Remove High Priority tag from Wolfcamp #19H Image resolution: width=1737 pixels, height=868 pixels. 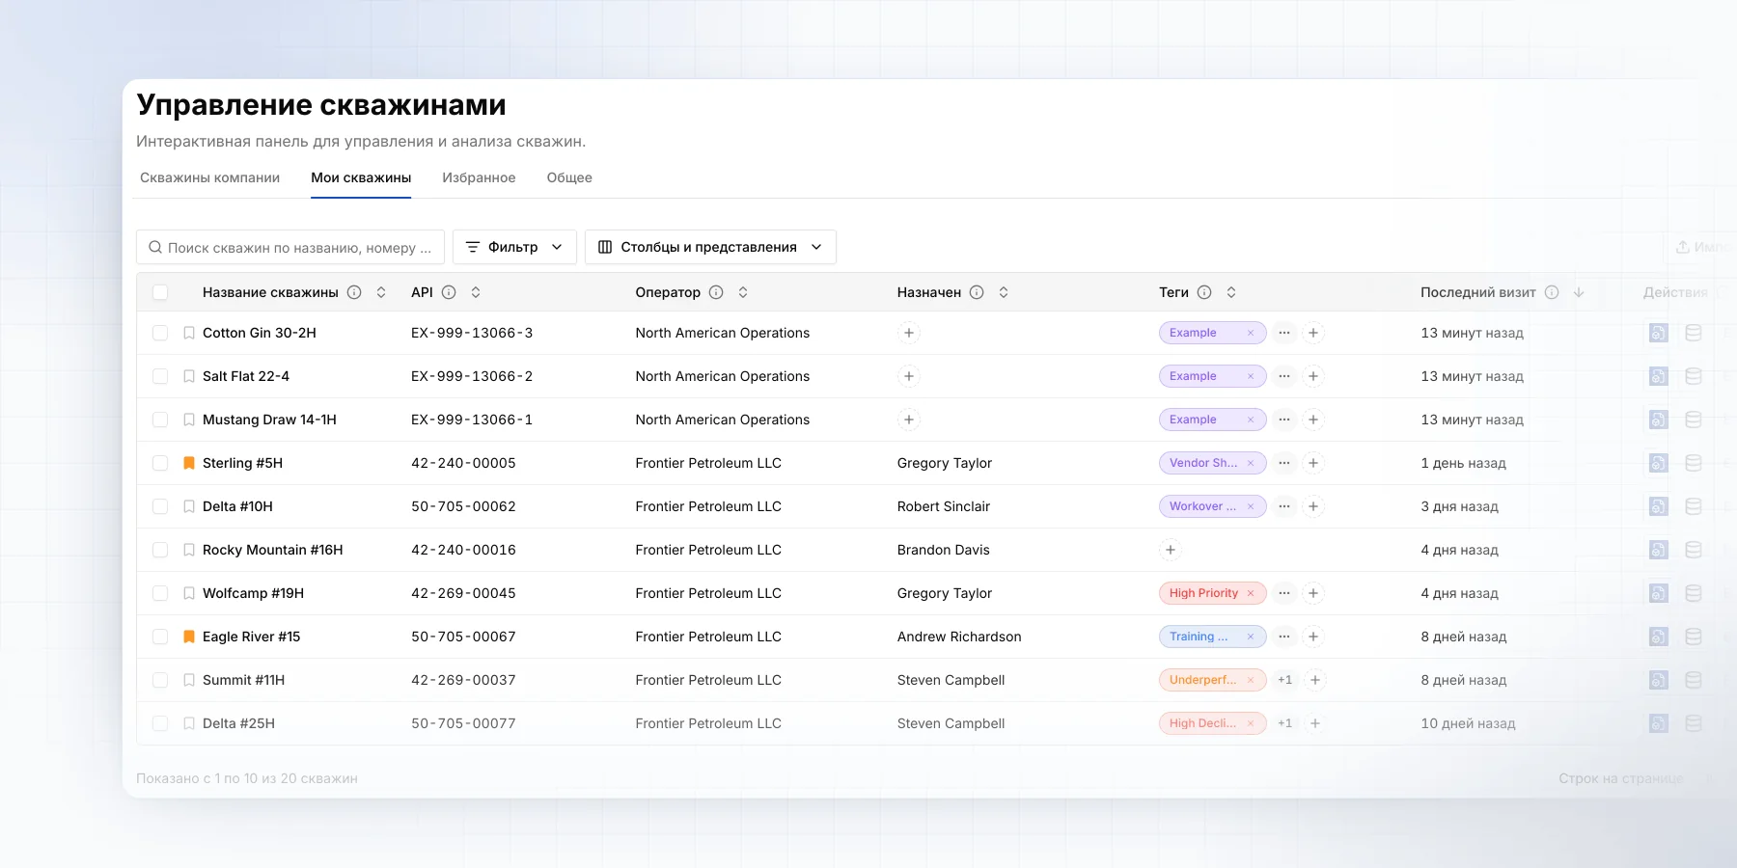[1251, 593]
